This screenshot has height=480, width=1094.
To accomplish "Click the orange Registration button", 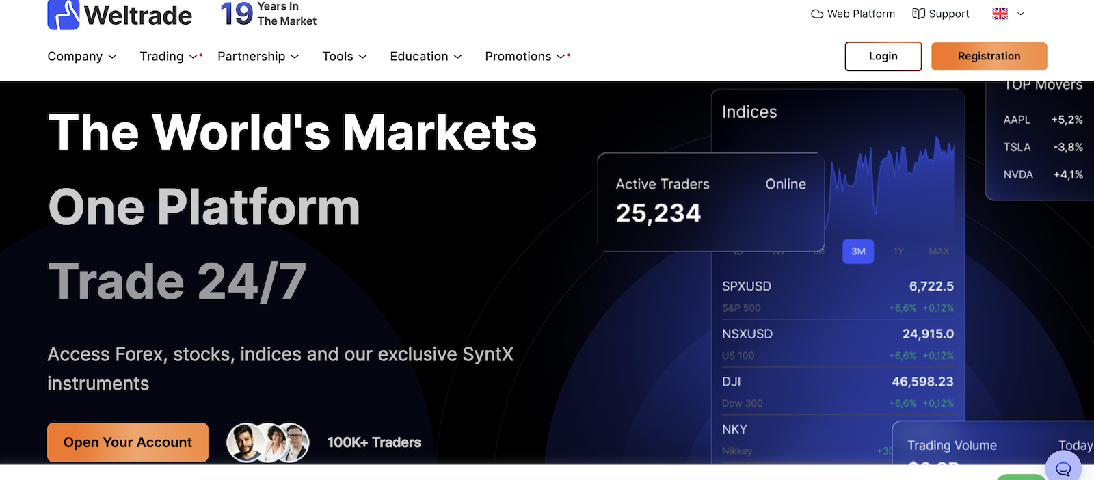I will pos(989,56).
